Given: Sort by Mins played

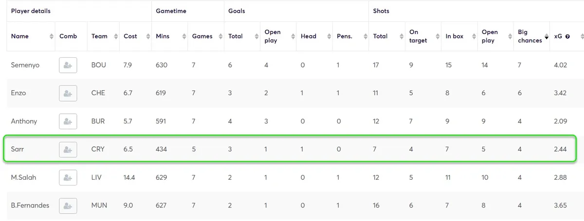Looking at the screenshot, I should (184, 36).
